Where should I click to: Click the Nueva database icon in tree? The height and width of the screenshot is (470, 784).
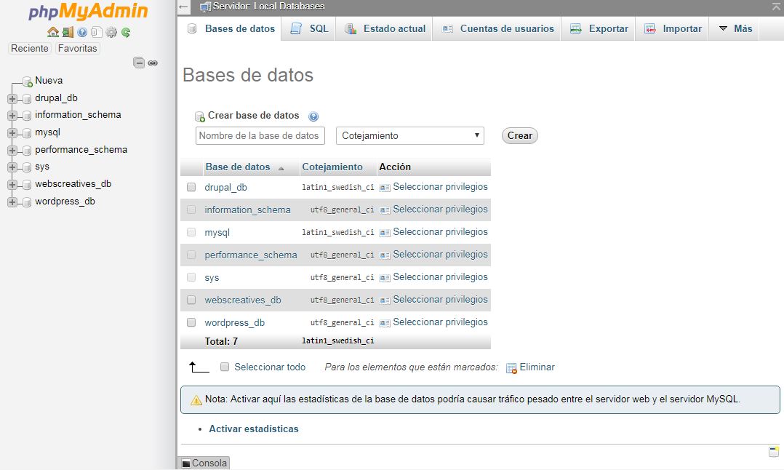(x=28, y=81)
